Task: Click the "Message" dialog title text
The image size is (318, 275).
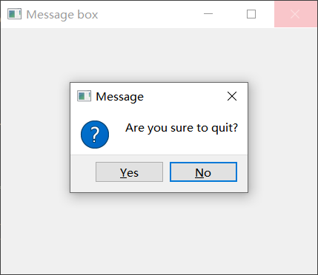Action: 119,96
